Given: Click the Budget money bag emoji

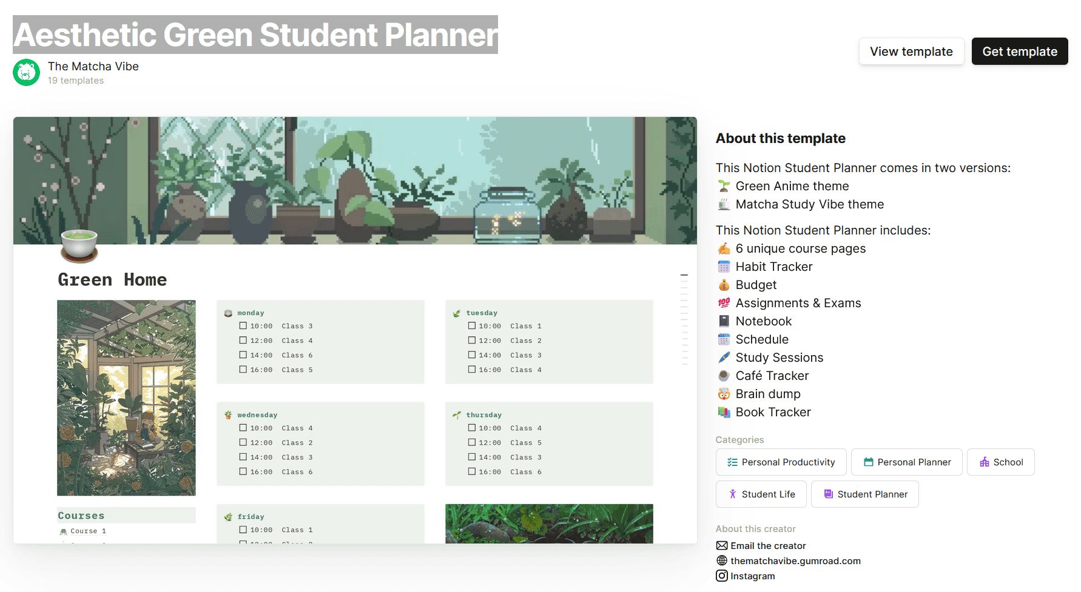Looking at the screenshot, I should pyautogui.click(x=724, y=285).
